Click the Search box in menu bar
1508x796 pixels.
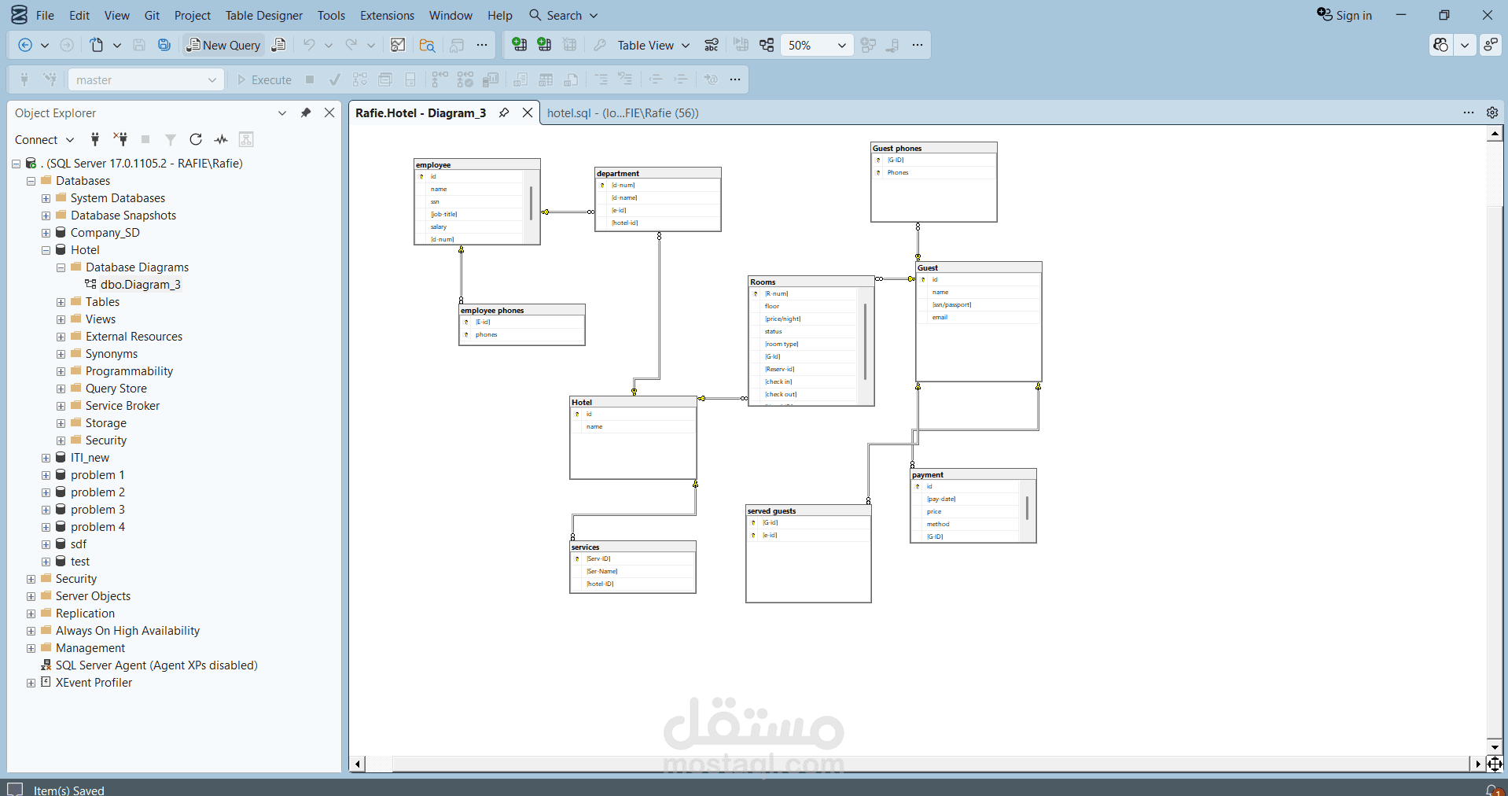click(564, 15)
